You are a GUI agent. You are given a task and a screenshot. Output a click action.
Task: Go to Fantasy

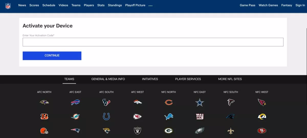click(x=287, y=5)
